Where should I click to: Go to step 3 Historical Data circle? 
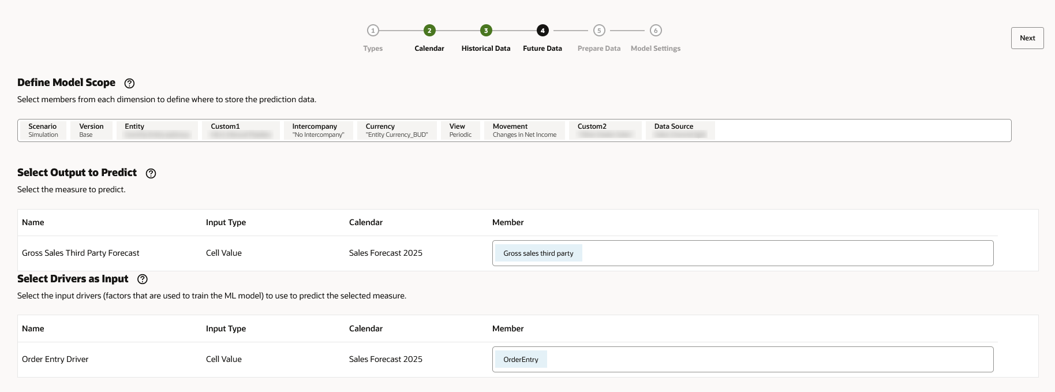tap(486, 31)
